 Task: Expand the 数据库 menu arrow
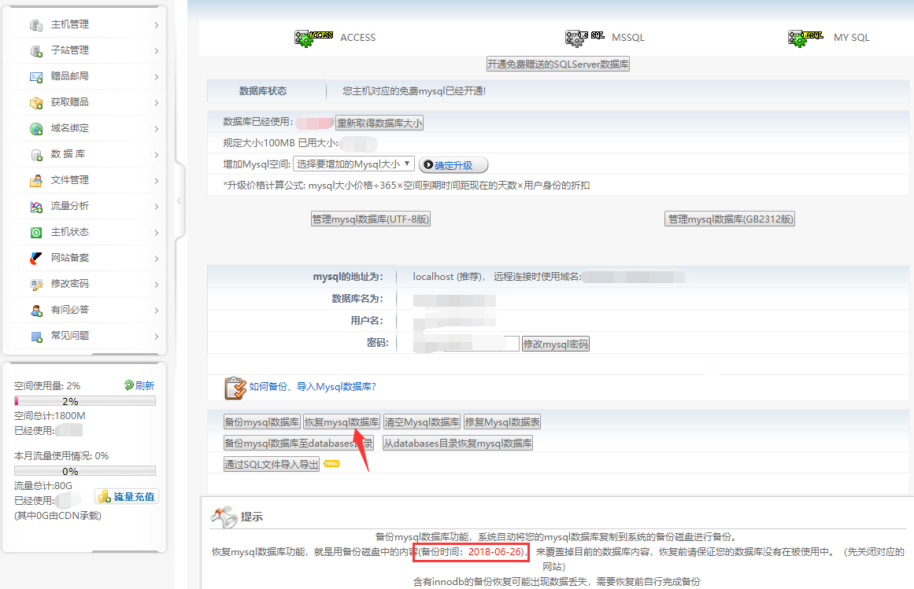(157, 155)
